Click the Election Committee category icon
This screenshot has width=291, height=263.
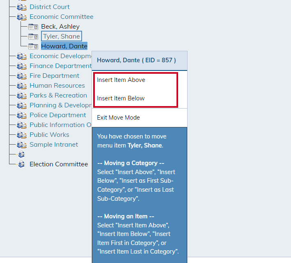click(22, 164)
